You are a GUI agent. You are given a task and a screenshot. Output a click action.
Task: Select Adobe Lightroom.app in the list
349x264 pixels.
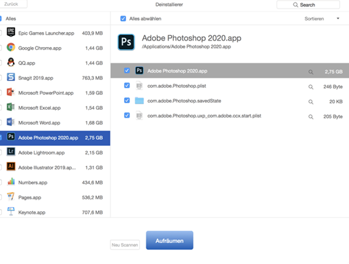coord(55,153)
